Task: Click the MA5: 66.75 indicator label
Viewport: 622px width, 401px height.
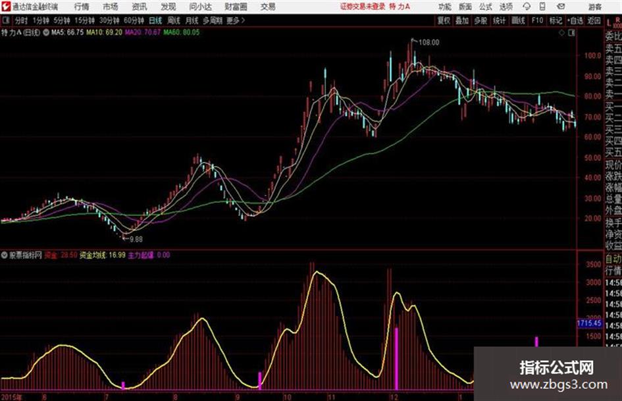Action: (x=67, y=32)
